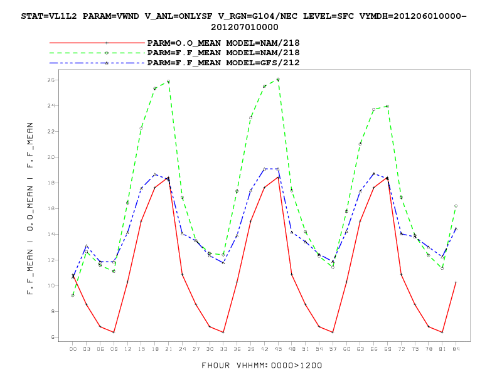
Task: Click x-axis tick label 36
Action: point(237,349)
